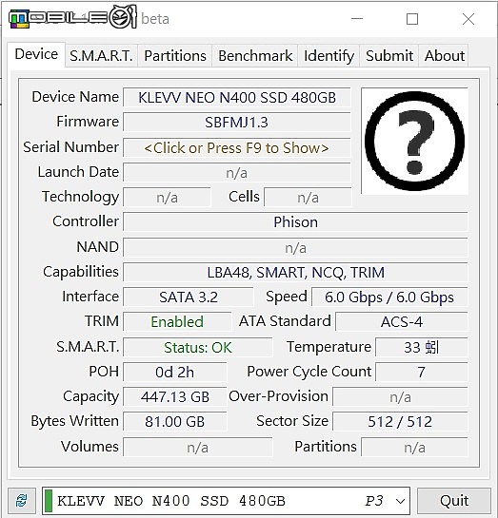Click the Device Name value field

[x=236, y=98]
